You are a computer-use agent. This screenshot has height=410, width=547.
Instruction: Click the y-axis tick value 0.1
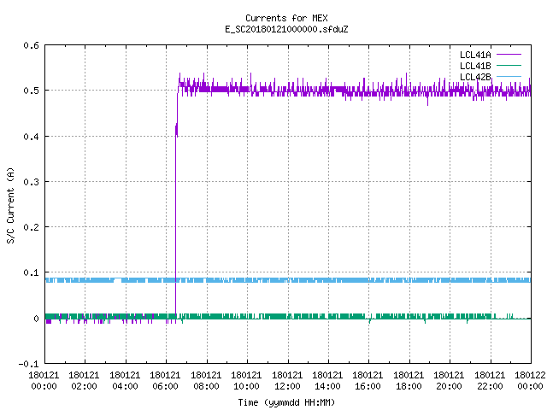(x=31, y=272)
